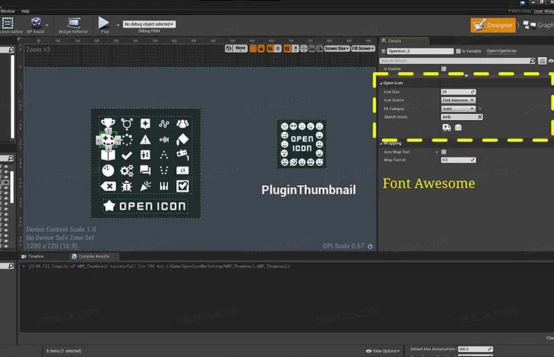Select the chat bubbles icon in canvas
554x357 pixels.
[145, 170]
